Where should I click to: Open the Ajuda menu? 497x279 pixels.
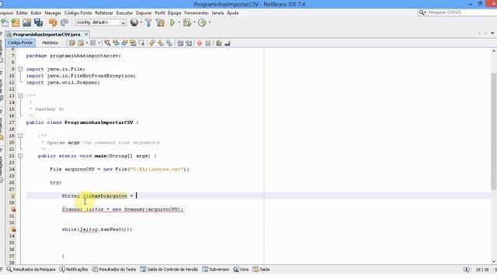pos(233,13)
